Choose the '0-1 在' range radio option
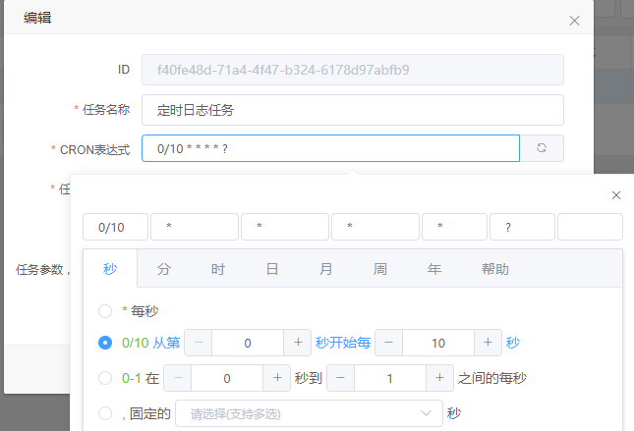Image resolution: width=634 pixels, height=431 pixels. click(105, 378)
